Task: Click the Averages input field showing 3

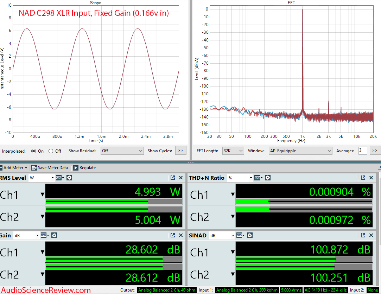Action: tap(363, 151)
